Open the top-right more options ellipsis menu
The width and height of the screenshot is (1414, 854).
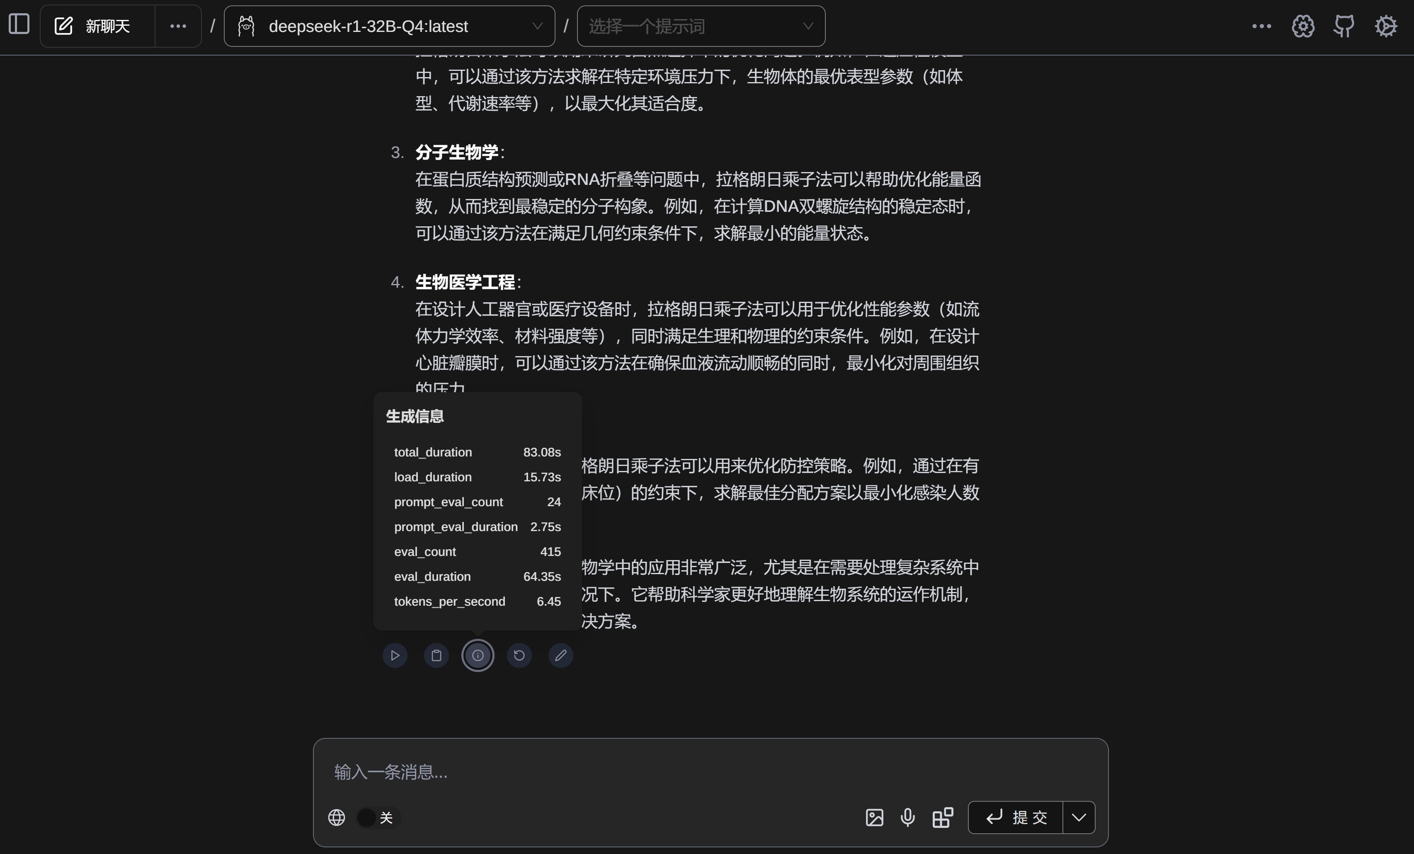(x=1261, y=26)
